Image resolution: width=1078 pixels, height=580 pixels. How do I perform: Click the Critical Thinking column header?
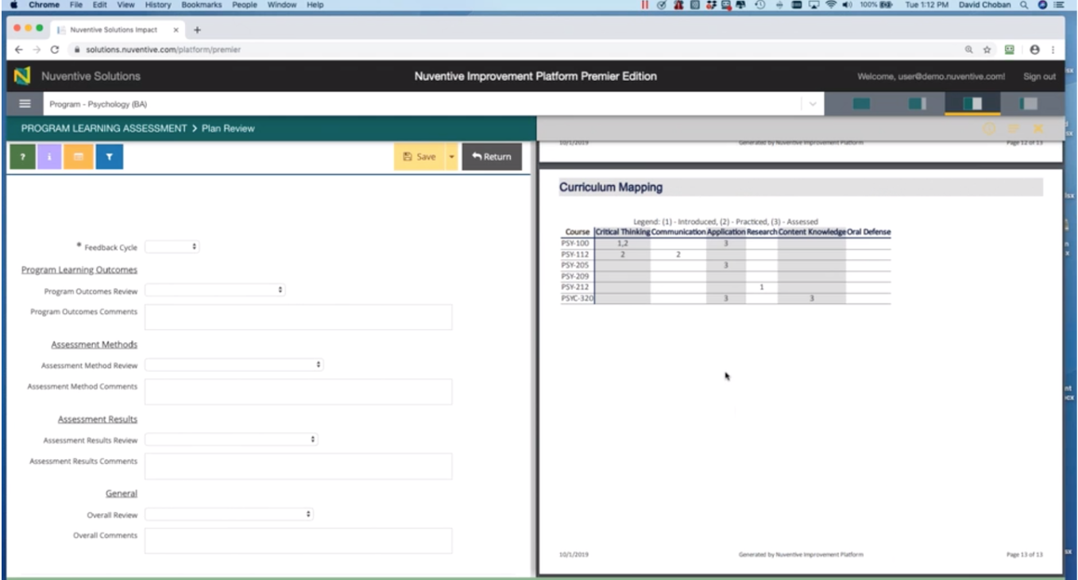[623, 232]
